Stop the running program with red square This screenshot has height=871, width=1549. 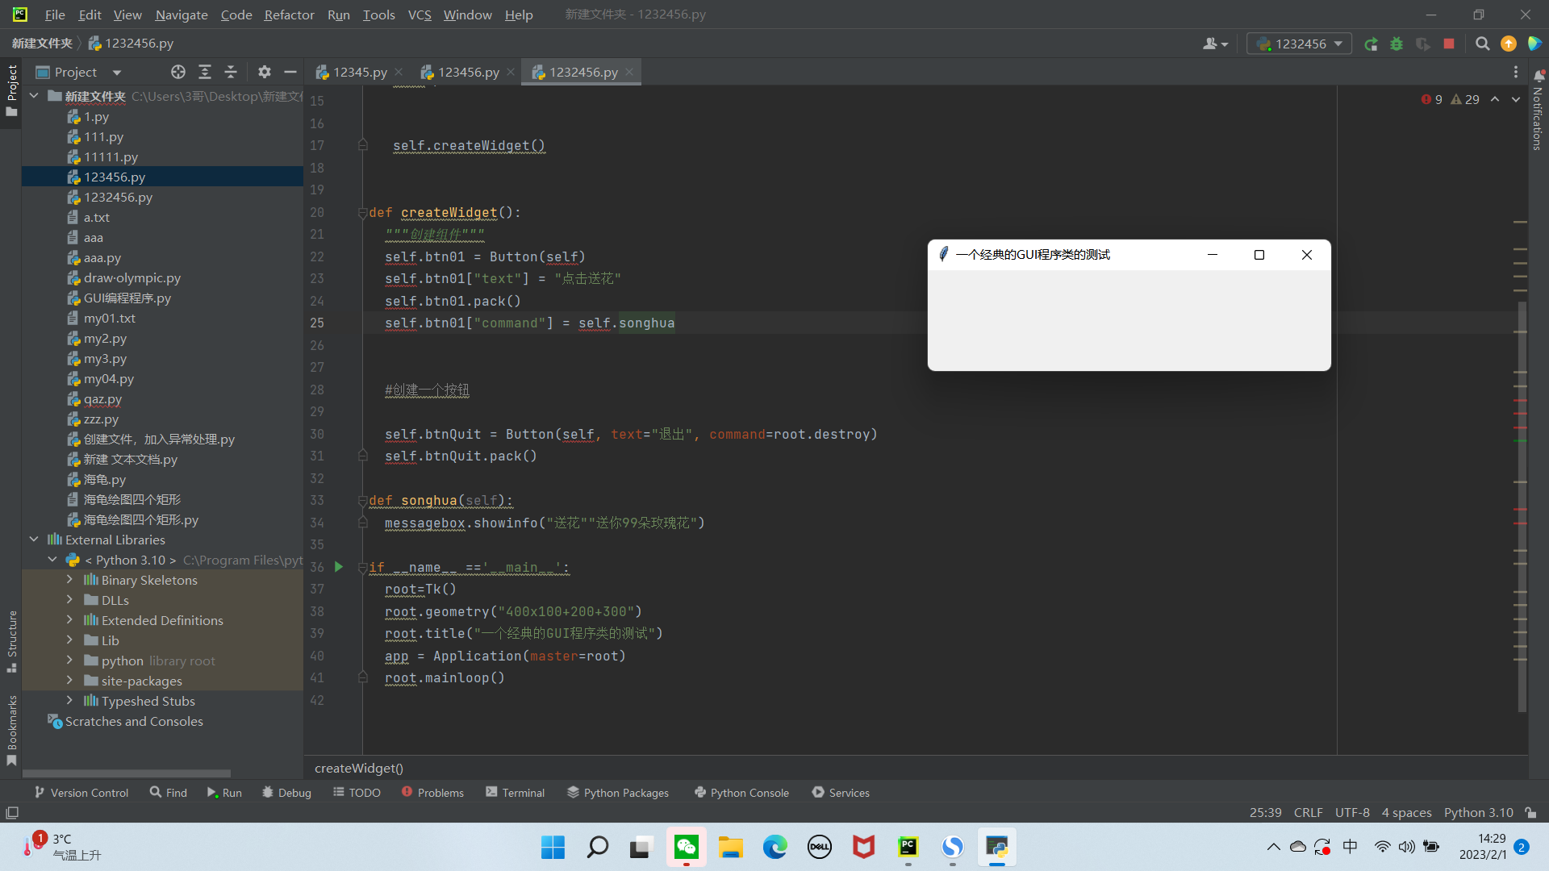1449,44
